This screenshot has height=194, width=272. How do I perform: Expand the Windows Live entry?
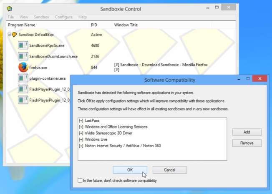pyautogui.click(x=81, y=139)
